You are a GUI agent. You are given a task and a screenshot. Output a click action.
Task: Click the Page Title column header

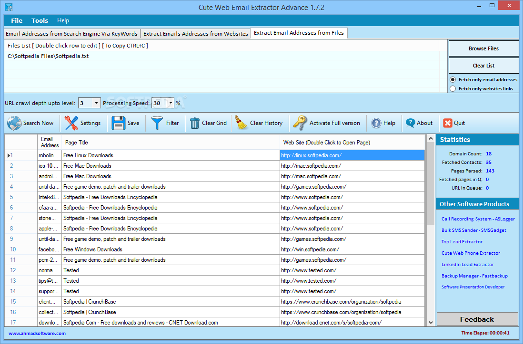click(x=171, y=142)
